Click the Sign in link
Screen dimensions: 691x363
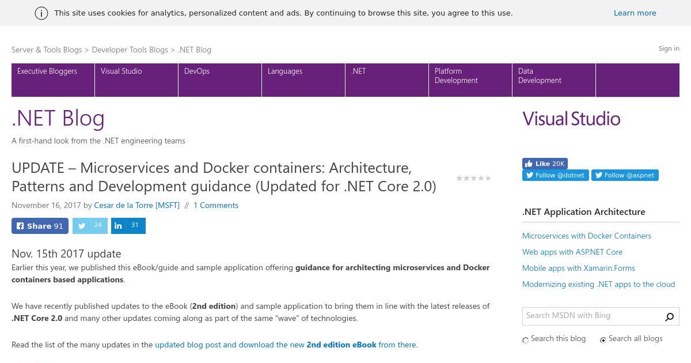pos(669,48)
